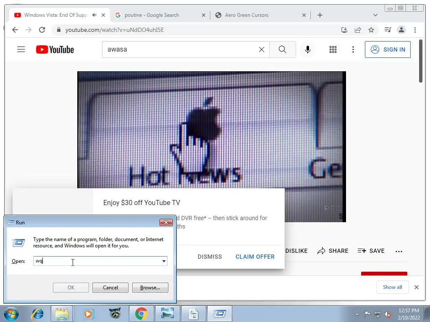The height and width of the screenshot is (322, 430).
Task: Expand the tab search chevron
Action: (375, 15)
